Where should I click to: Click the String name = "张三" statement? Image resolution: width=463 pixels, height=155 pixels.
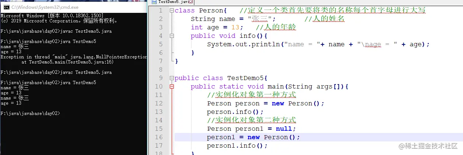(x=233, y=19)
